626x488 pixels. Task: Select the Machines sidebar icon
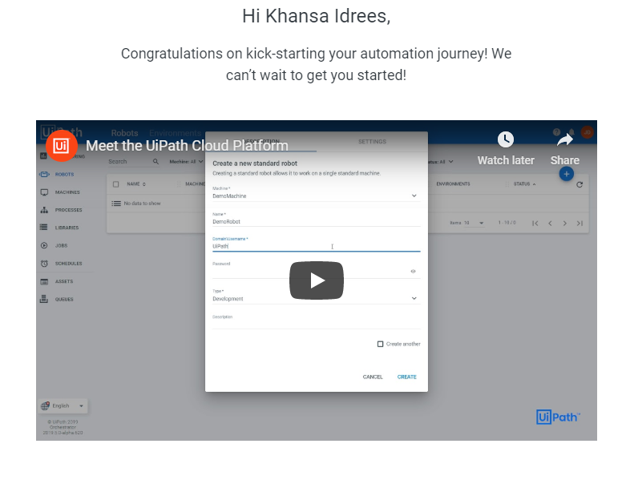44,192
